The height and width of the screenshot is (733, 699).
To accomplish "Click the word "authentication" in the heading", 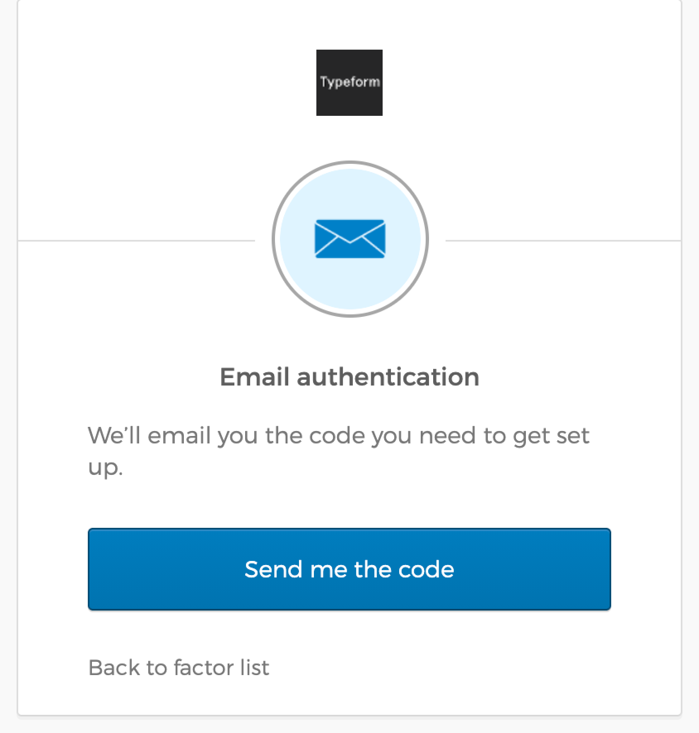I will click(388, 377).
